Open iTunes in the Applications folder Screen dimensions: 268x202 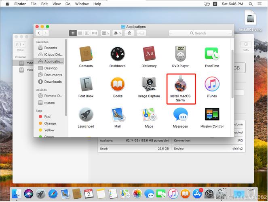pos(212,84)
